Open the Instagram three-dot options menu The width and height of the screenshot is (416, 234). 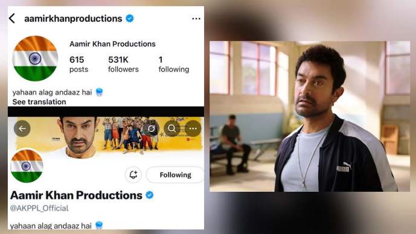(196, 19)
